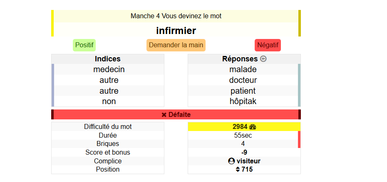Click the red Négatif button

tap(268, 45)
